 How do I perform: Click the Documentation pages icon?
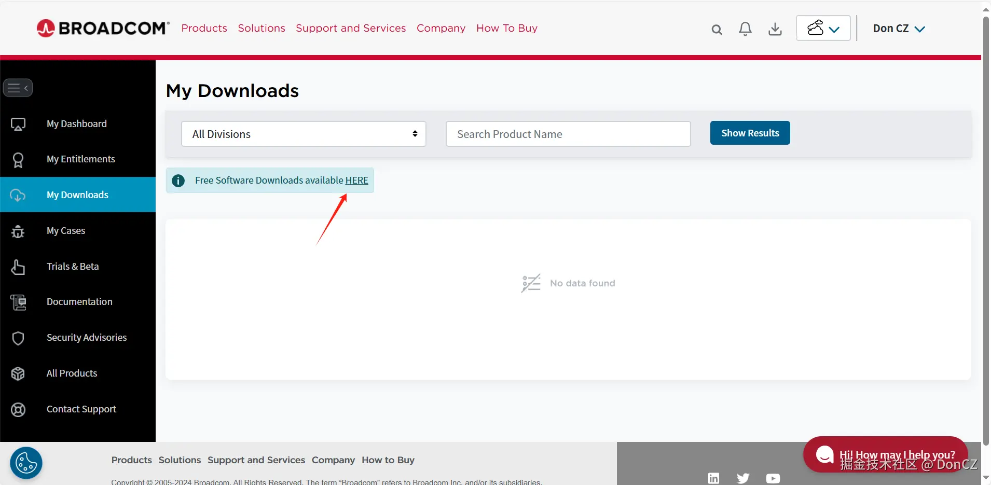pyautogui.click(x=18, y=302)
